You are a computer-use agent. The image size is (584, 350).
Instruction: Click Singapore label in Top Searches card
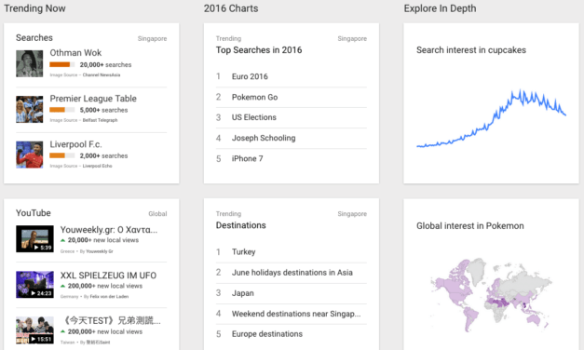[x=352, y=39]
